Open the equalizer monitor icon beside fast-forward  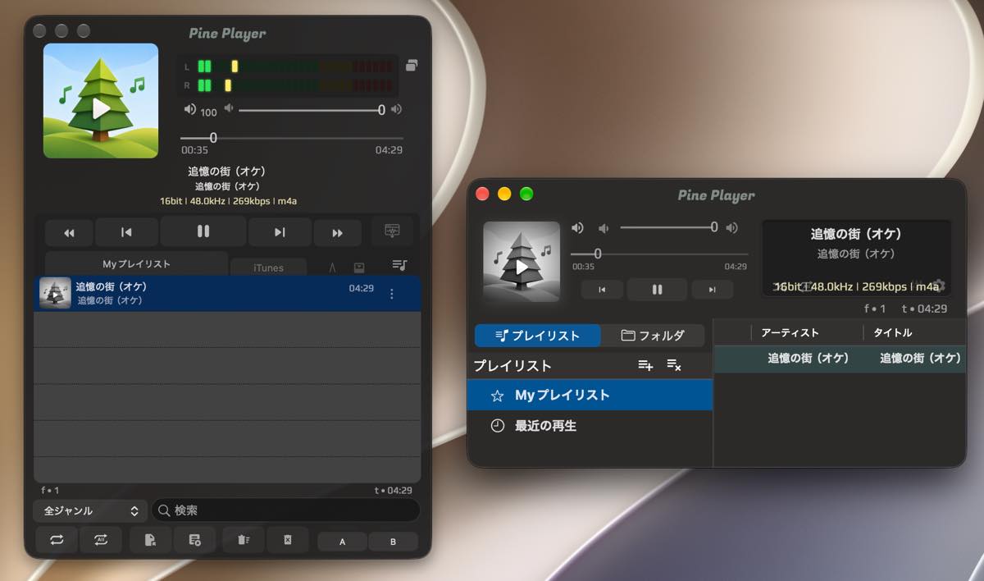pos(392,231)
